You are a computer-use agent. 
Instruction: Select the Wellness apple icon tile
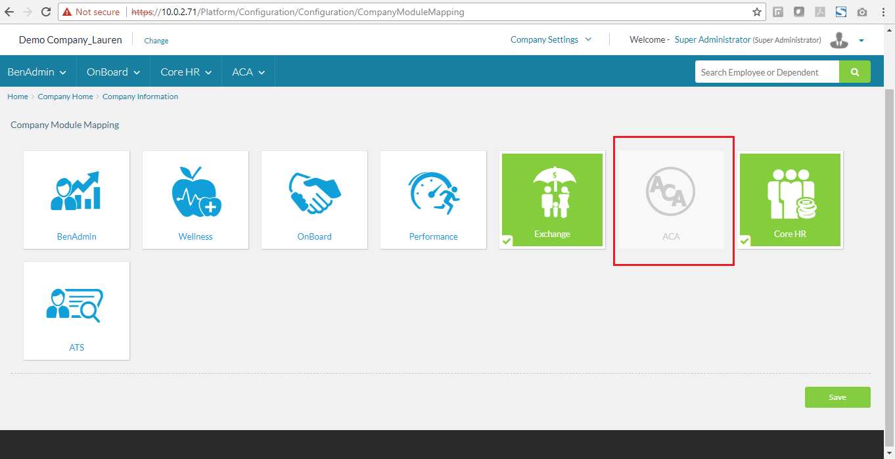click(195, 192)
